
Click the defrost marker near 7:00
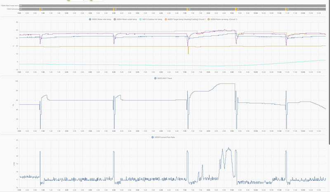click(188, 9)
